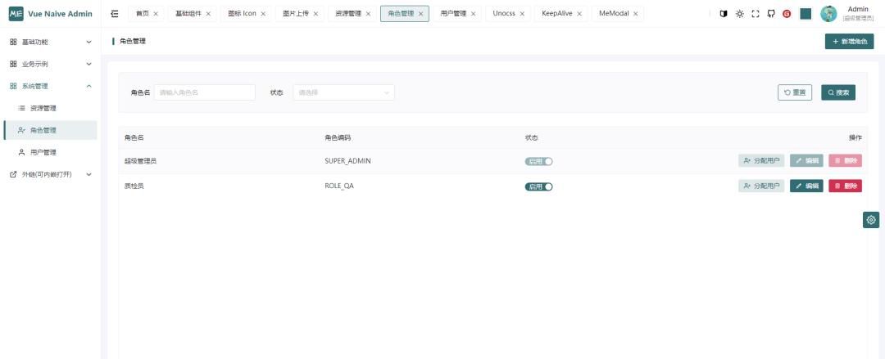This screenshot has height=359, width=885.
Task: Focus the 角色名 input field
Action: coord(204,92)
